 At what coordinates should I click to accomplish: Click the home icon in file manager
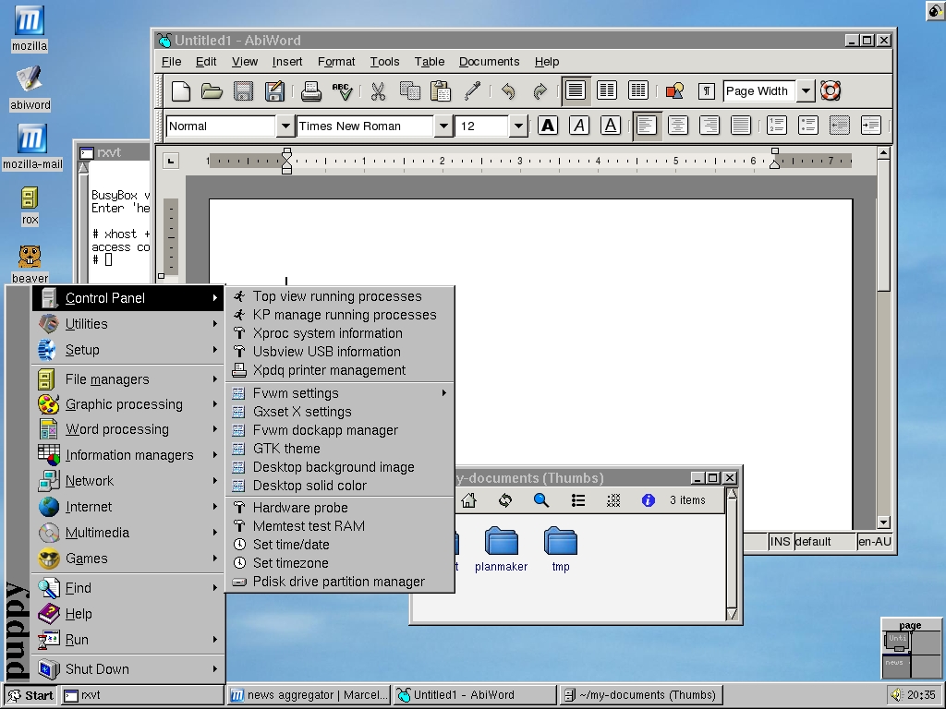[x=469, y=500]
